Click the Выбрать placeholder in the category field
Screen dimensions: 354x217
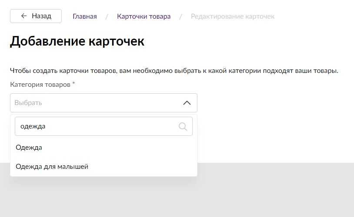[28, 103]
